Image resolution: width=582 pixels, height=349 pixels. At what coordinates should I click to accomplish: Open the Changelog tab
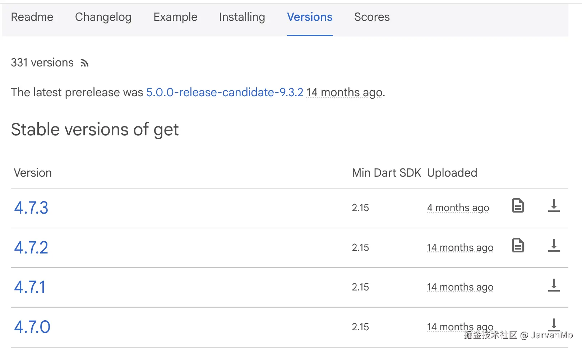pos(103,17)
